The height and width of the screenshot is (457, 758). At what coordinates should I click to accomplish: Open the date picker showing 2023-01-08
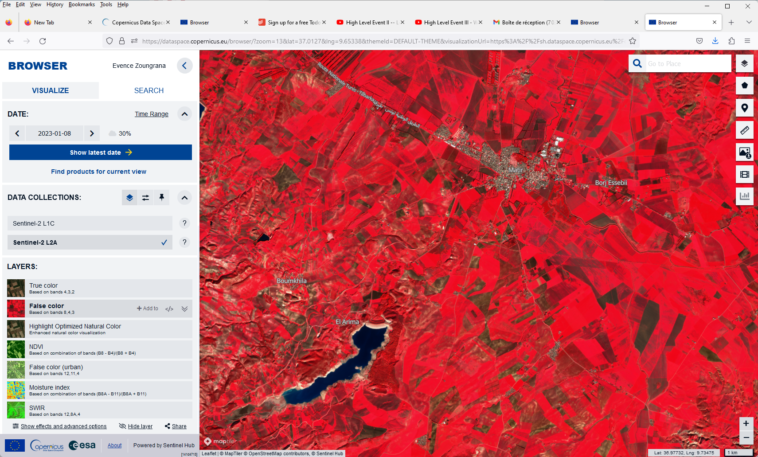point(55,133)
